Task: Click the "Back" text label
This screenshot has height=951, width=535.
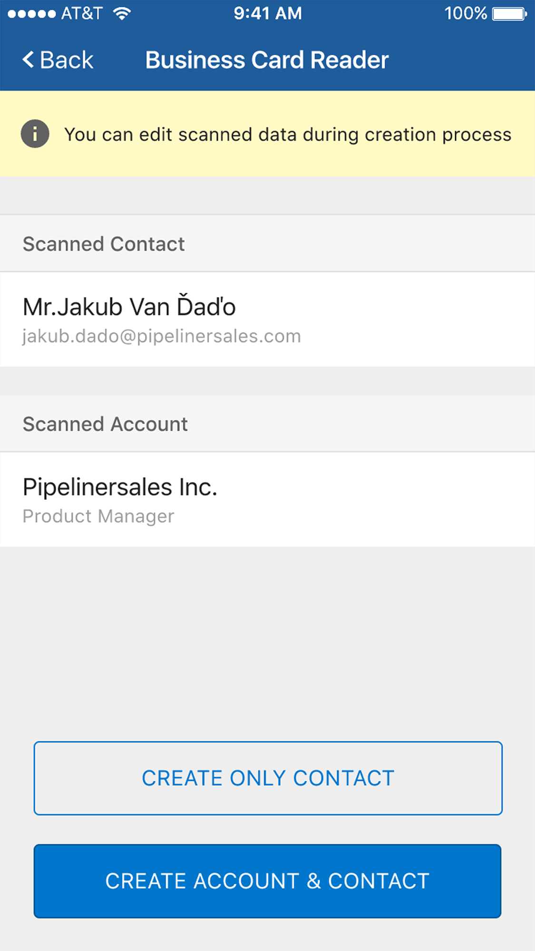Action: tap(67, 60)
